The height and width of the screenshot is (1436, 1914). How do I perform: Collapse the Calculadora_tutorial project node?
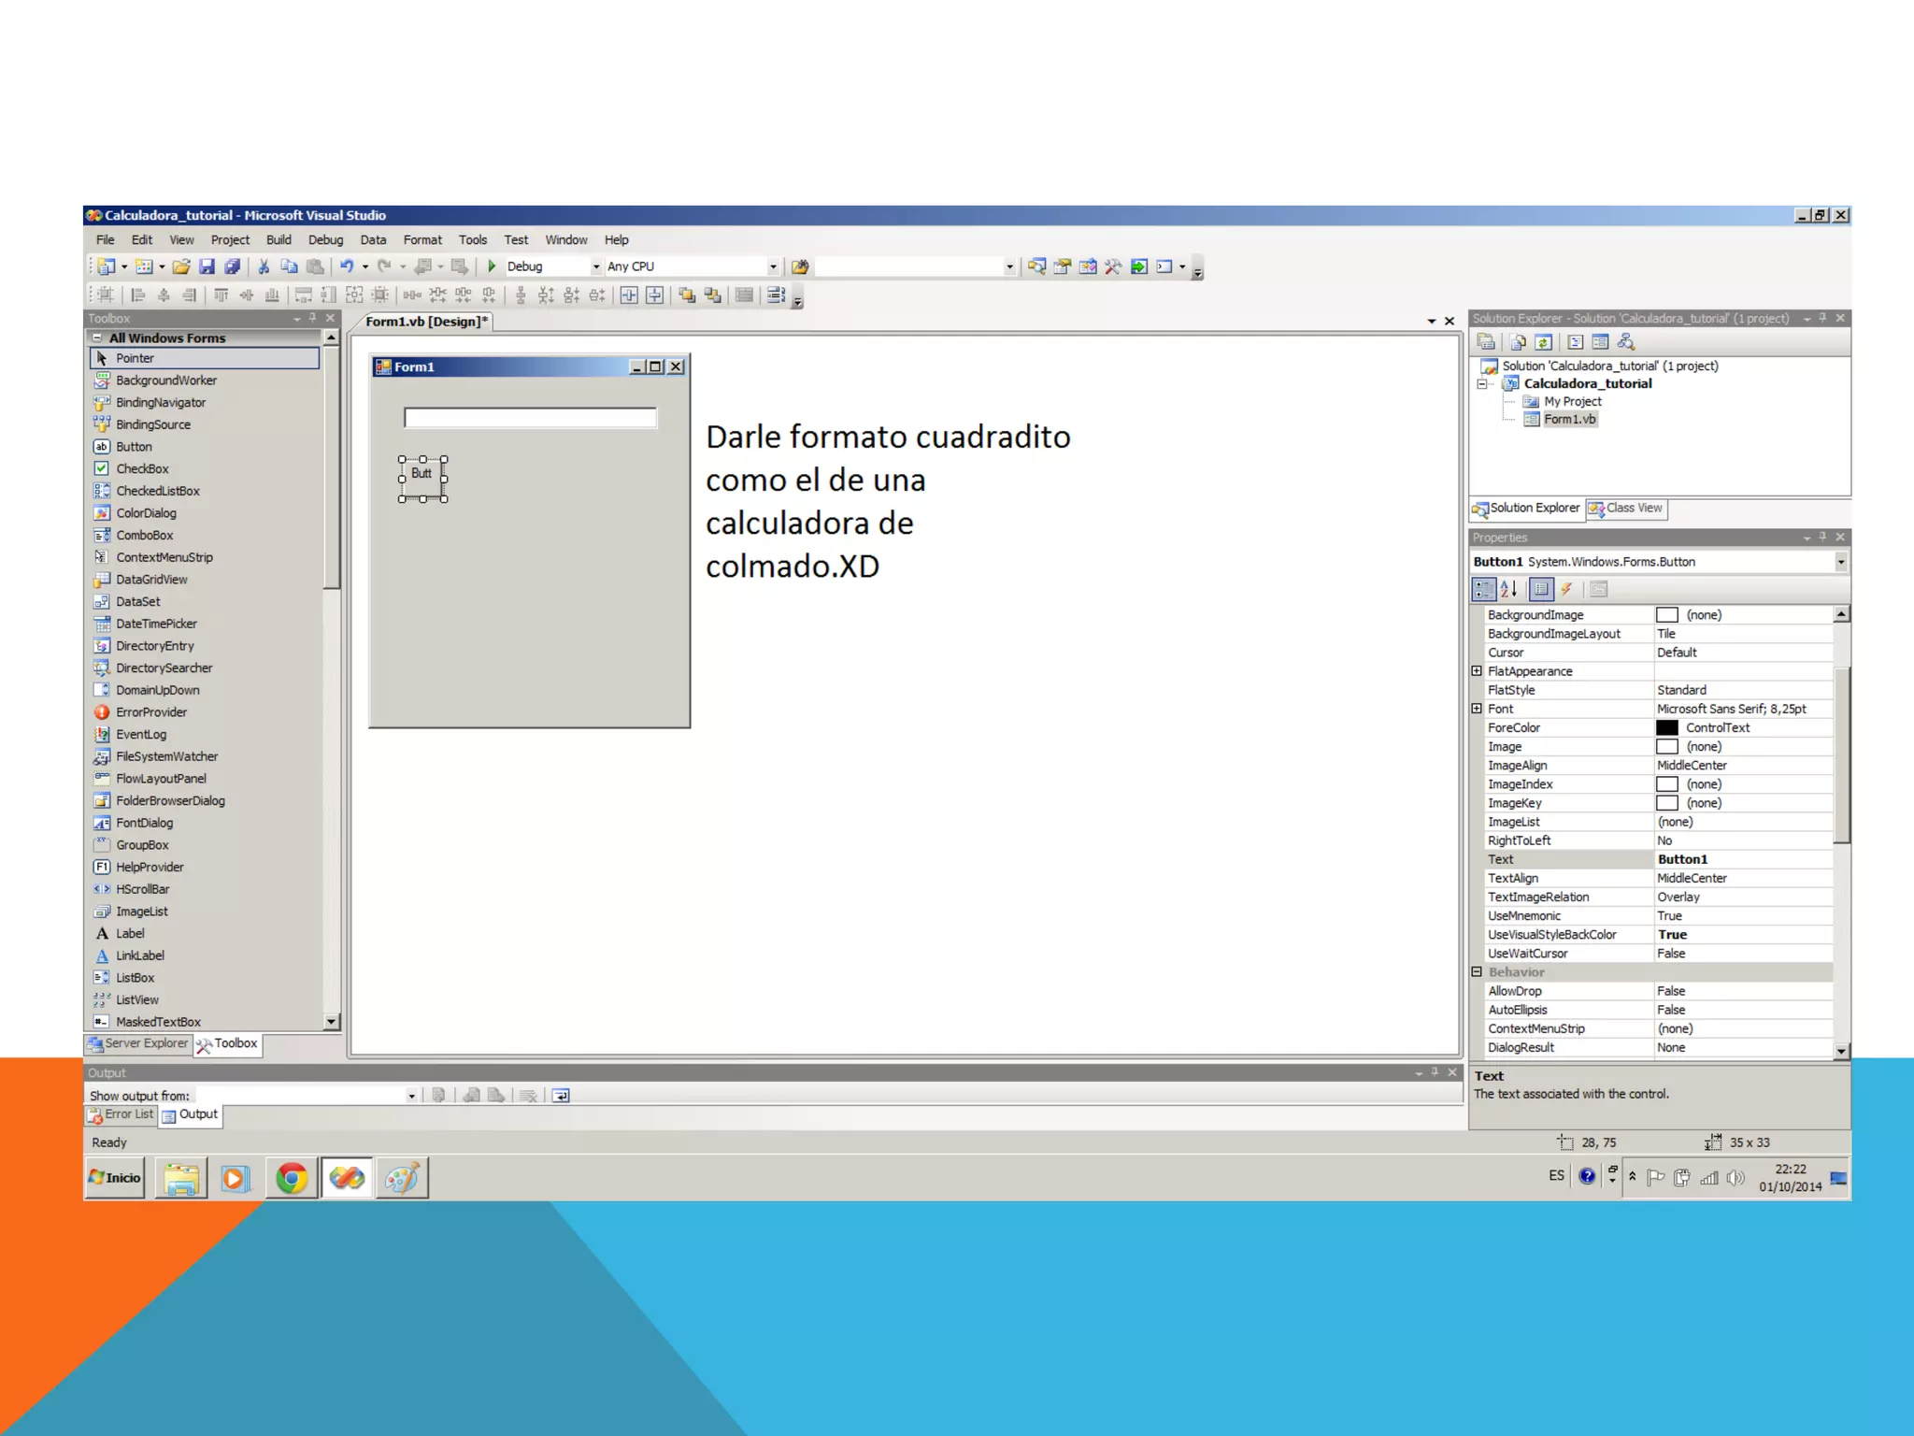1482,383
